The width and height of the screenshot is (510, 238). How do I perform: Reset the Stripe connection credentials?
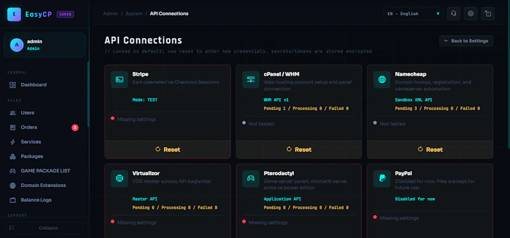[x=168, y=150]
